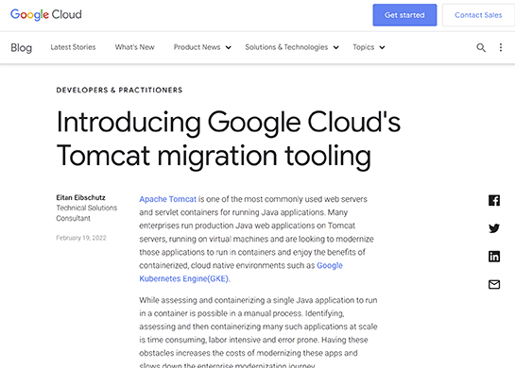Click the Google Cloud logo
This screenshot has height=368, width=515.
tap(46, 15)
